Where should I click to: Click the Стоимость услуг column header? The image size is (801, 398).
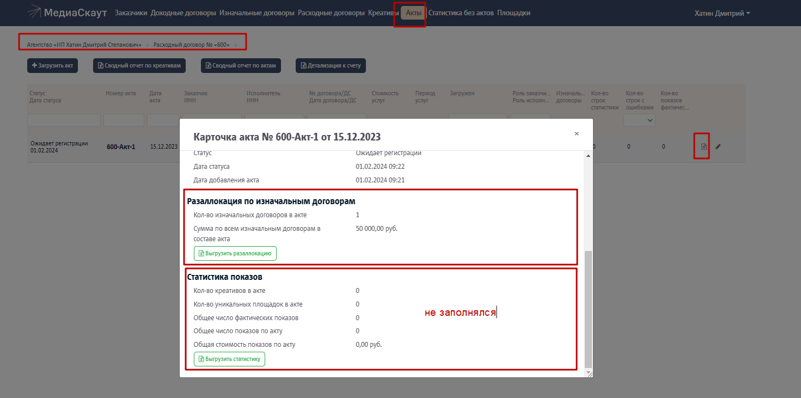click(386, 96)
